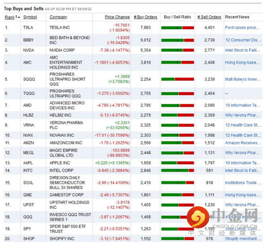The image size is (265, 242).
Task: Select the AMD symbol
Action: pos(27,105)
